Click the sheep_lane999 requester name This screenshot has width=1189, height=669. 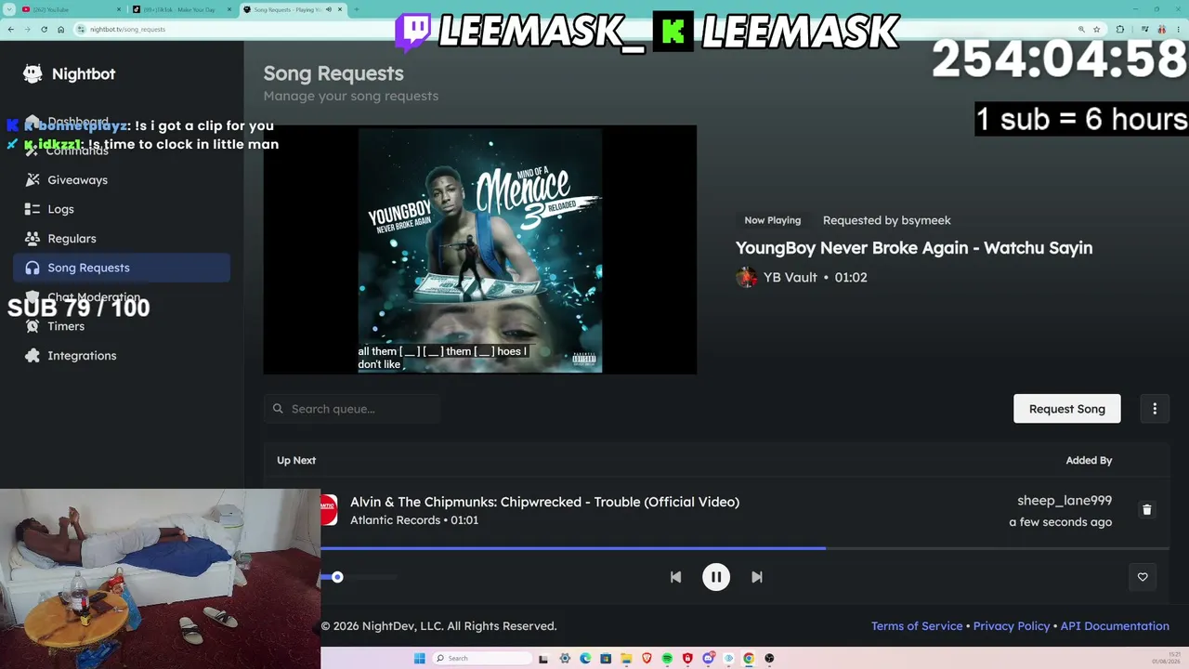click(1065, 501)
